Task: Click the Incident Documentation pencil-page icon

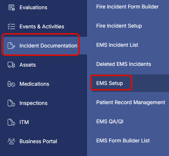Action: 11,46
